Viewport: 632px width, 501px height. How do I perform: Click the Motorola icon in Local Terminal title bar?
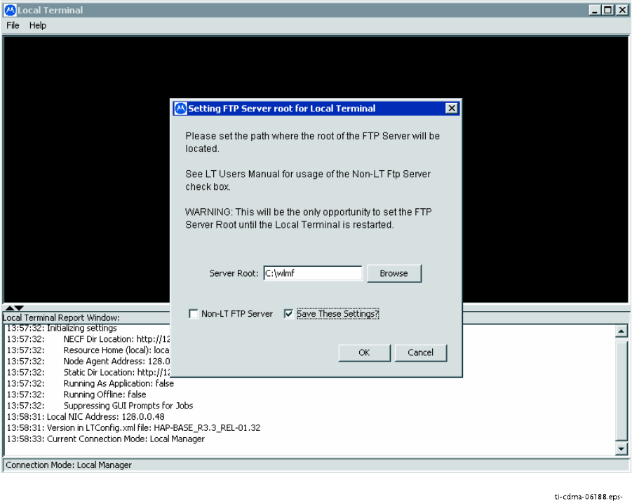coord(10,10)
